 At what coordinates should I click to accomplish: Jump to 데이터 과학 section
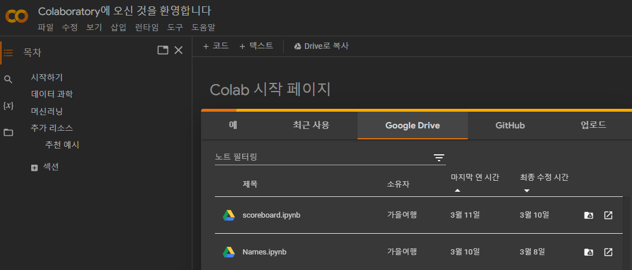point(52,94)
